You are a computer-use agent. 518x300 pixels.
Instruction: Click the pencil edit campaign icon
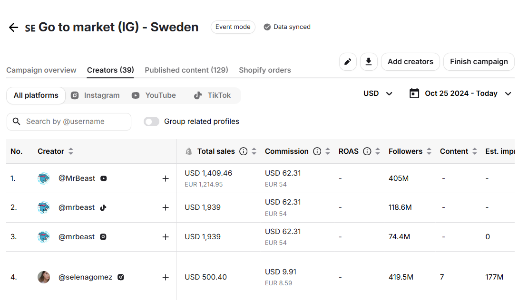(x=348, y=62)
